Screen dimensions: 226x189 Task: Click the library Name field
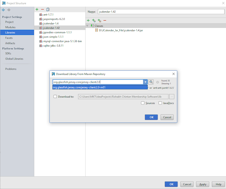(161, 12)
